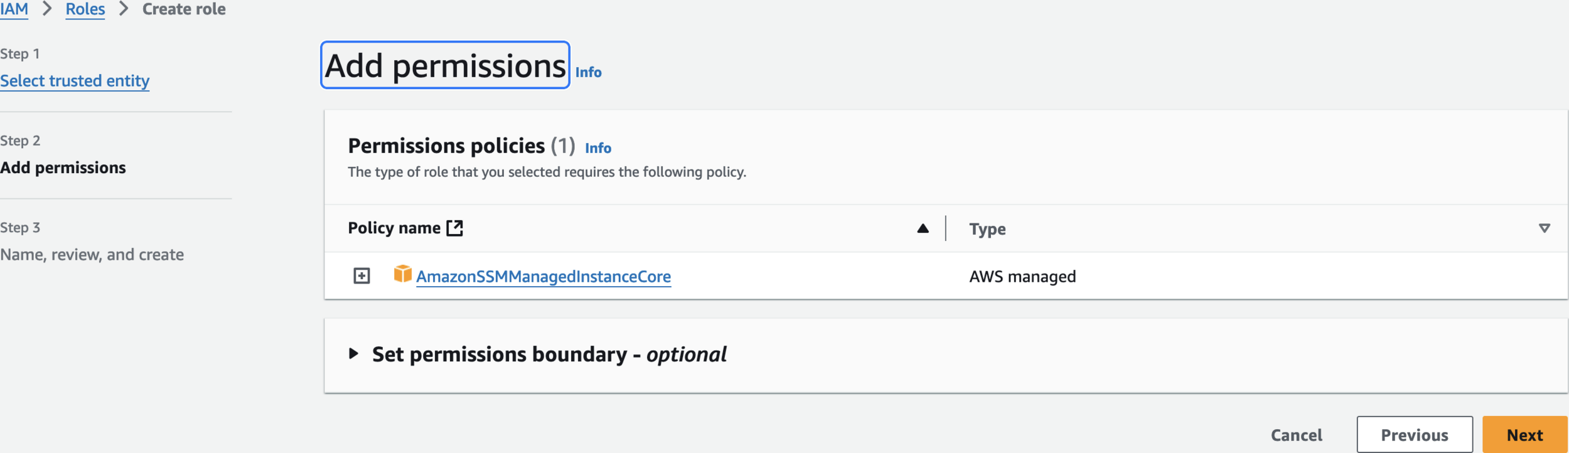Select the Add permissions step in the sidebar
Screen dimensions: 1569x453
tap(63, 168)
